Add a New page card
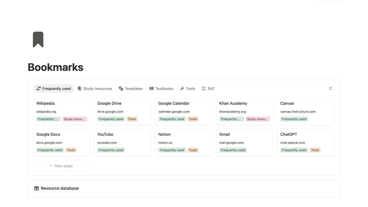Image resolution: width=368 pixels, height=207 pixels. (61, 166)
